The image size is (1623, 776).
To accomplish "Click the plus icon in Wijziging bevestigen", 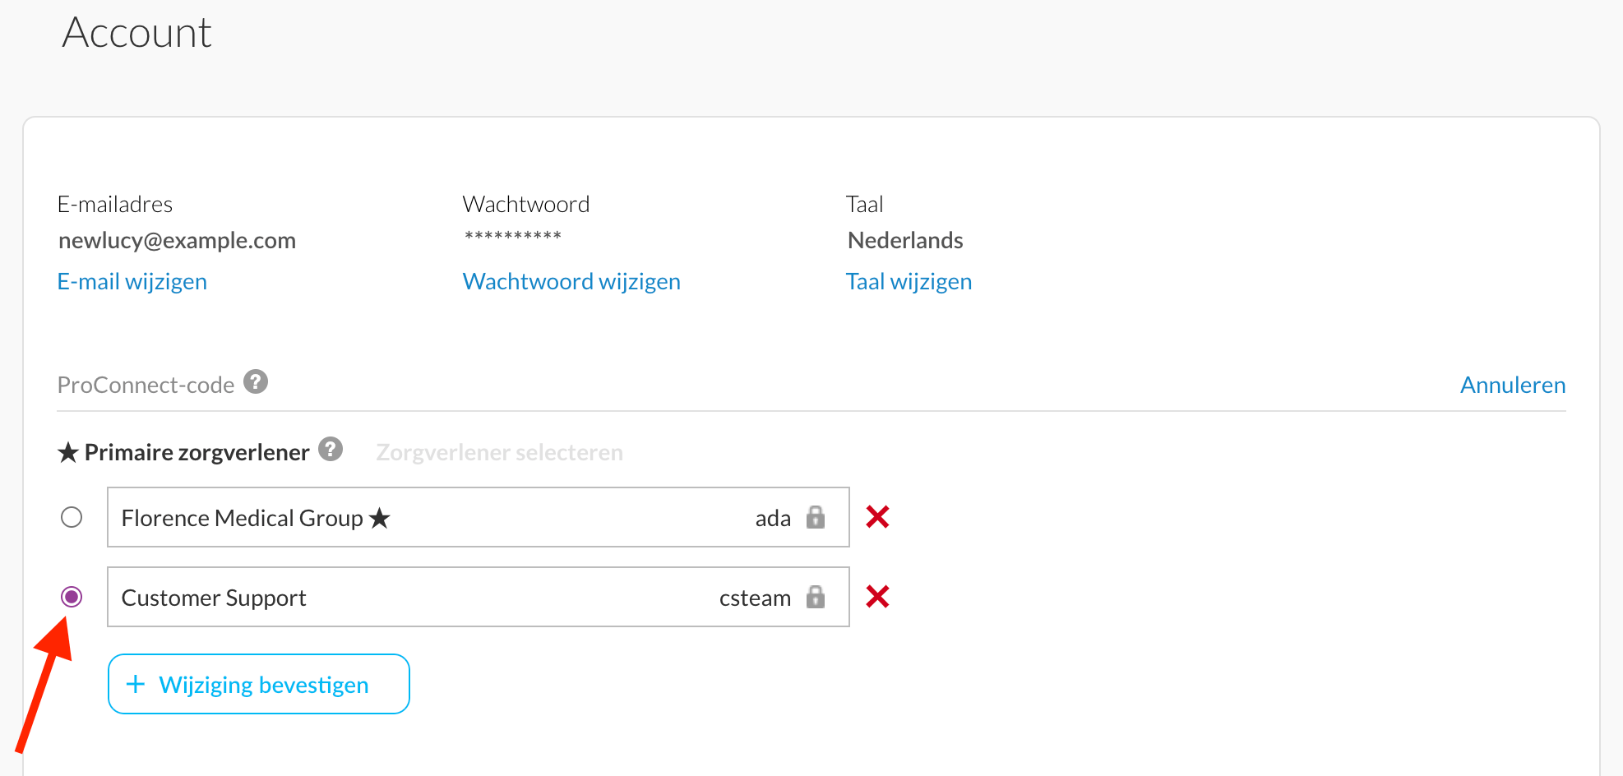I will click(136, 684).
